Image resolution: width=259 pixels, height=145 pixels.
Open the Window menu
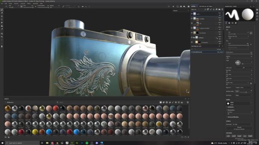[16, 4]
